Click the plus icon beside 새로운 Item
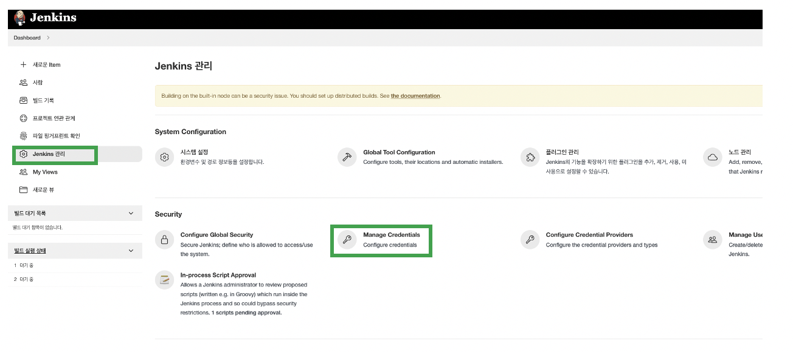 (24, 64)
